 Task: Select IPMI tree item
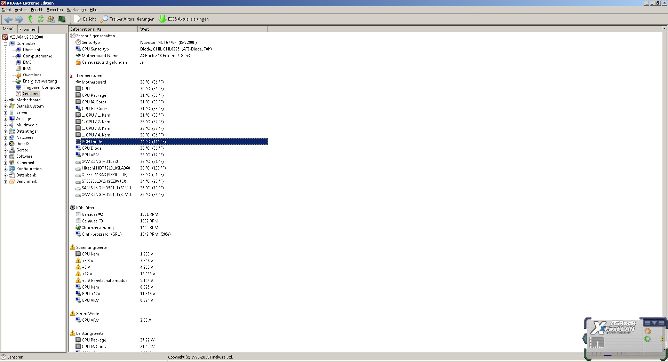(27, 69)
